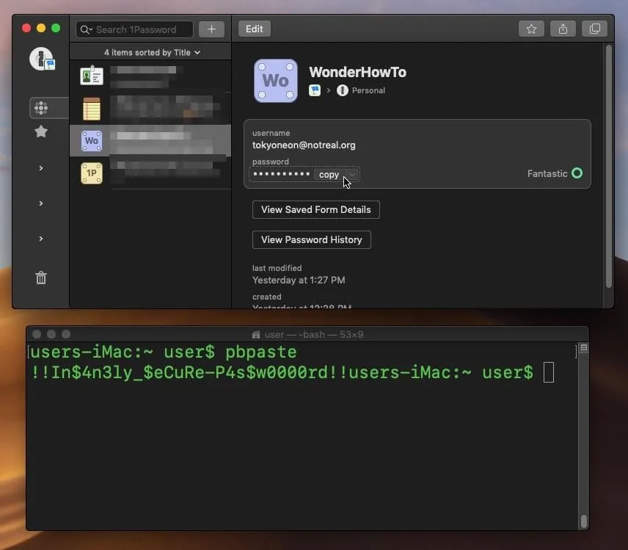Click the 1Password detail pane scrollbar
This screenshot has width=628, height=550.
[x=609, y=167]
